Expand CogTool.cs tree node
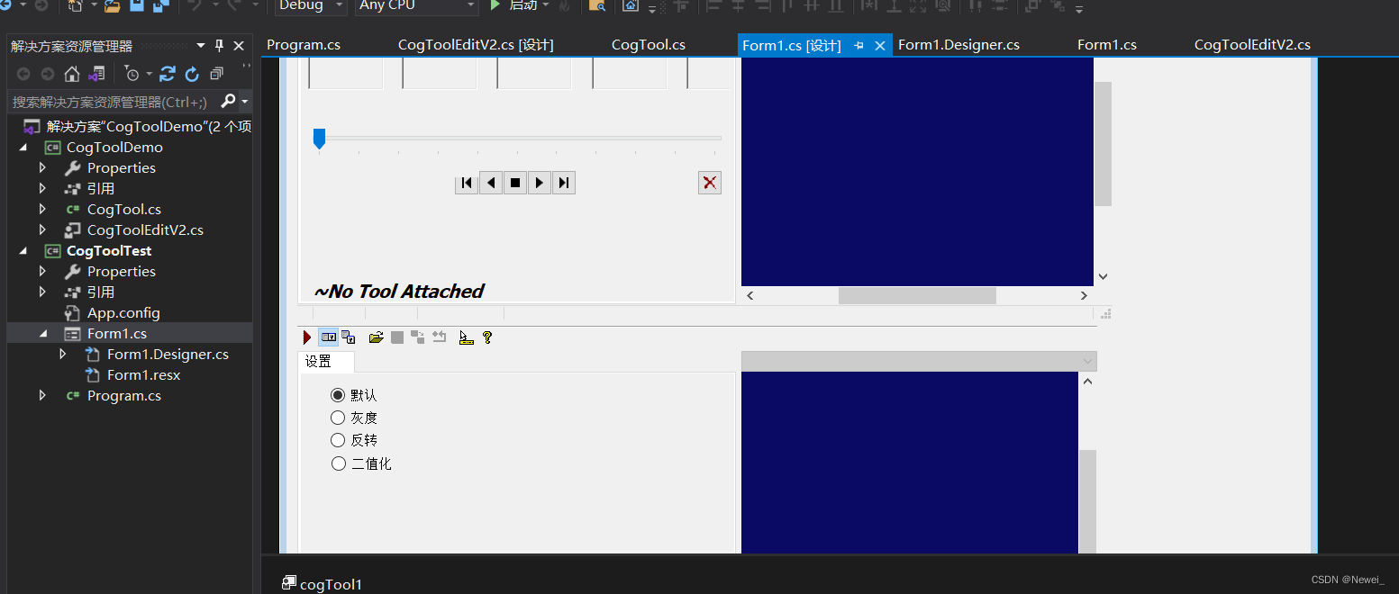 point(42,210)
